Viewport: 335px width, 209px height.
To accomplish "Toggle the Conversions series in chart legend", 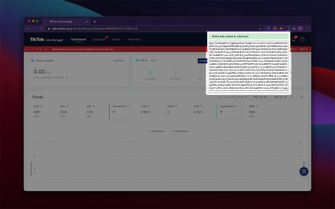I will point(155,131).
